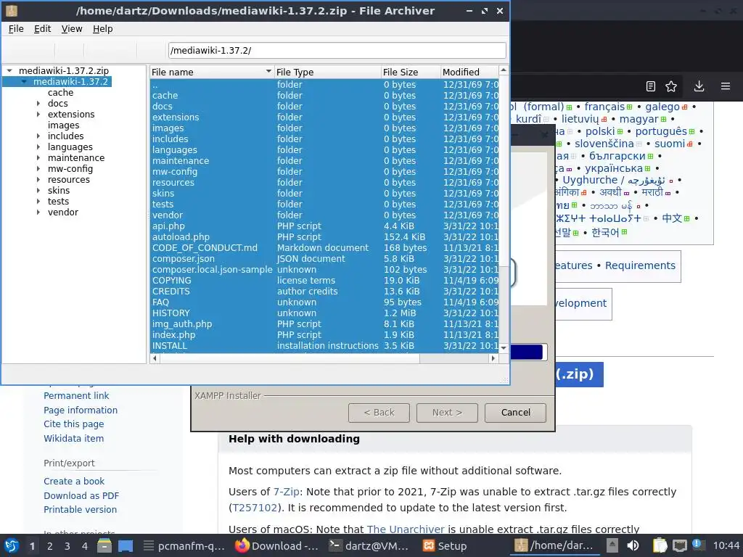Select the HISTORY file row
This screenshot has width=743, height=557.
[x=324, y=313]
